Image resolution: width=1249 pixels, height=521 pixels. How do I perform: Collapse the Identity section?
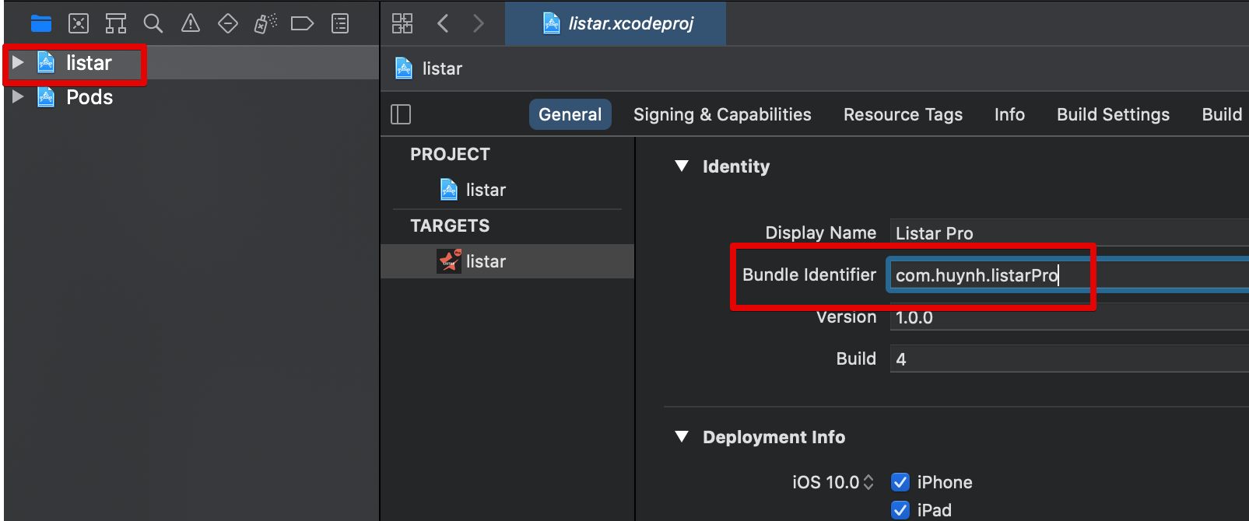(x=682, y=166)
